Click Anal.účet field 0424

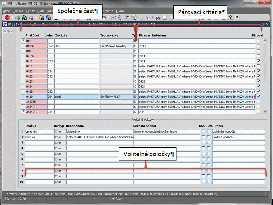point(36,87)
